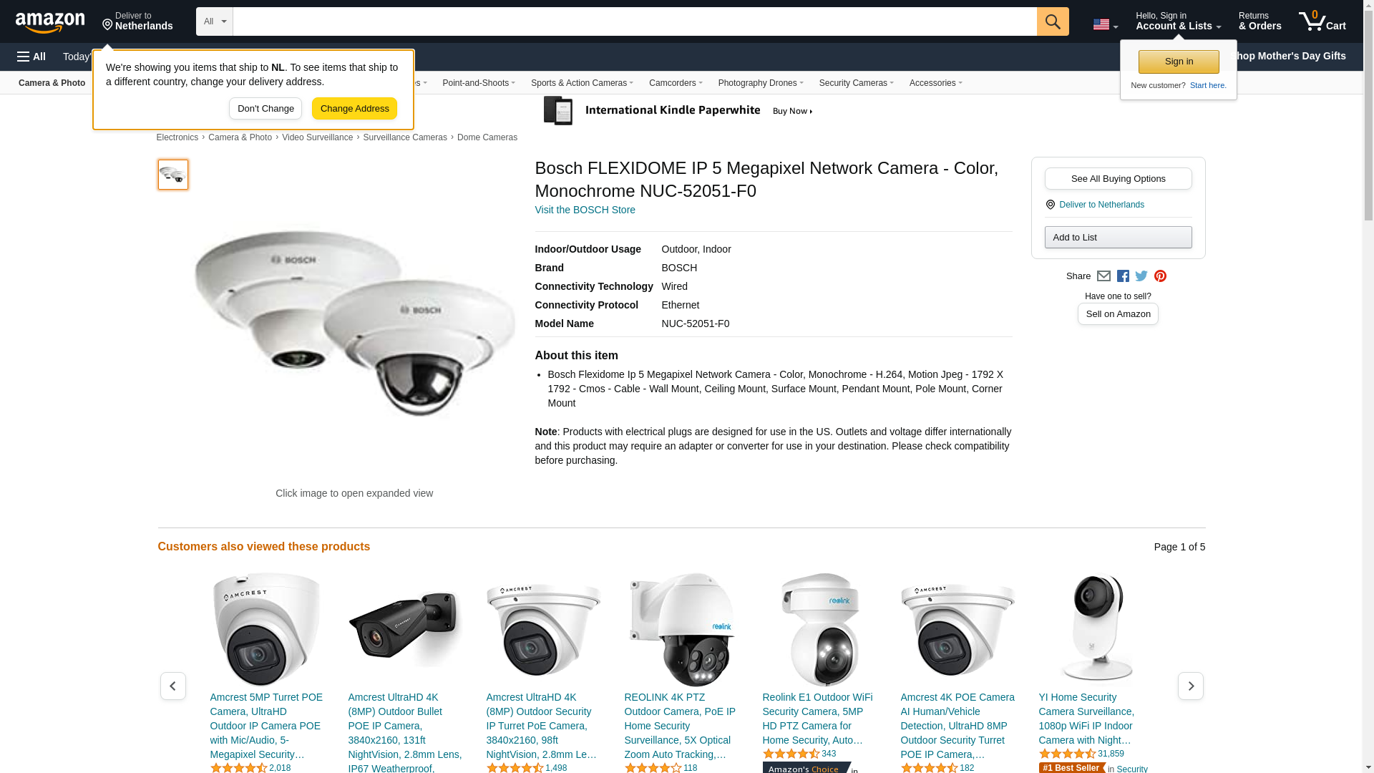Open country flag language dropdown

1105,24
